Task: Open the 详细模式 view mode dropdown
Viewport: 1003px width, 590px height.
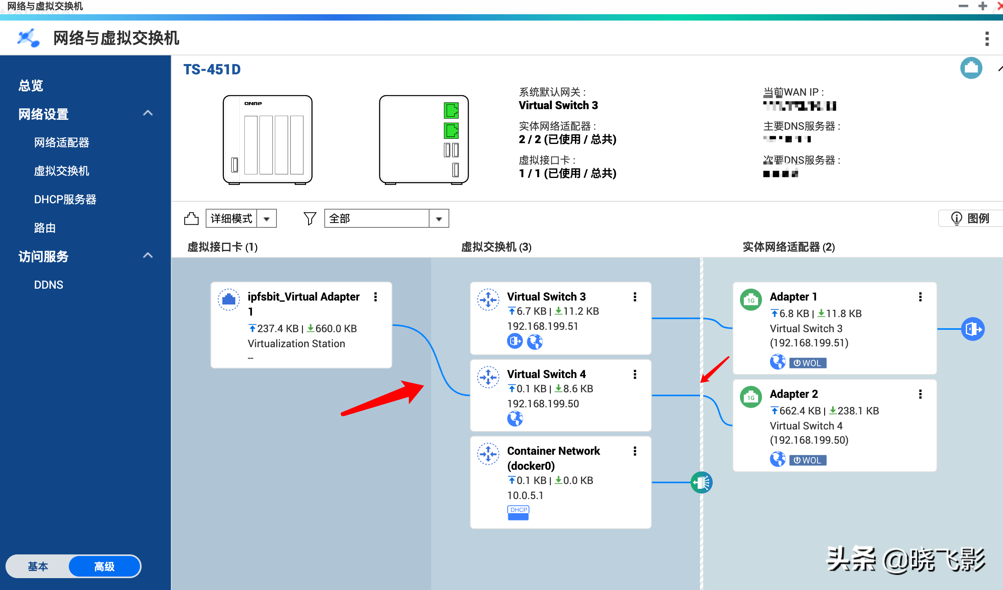Action: (267, 219)
